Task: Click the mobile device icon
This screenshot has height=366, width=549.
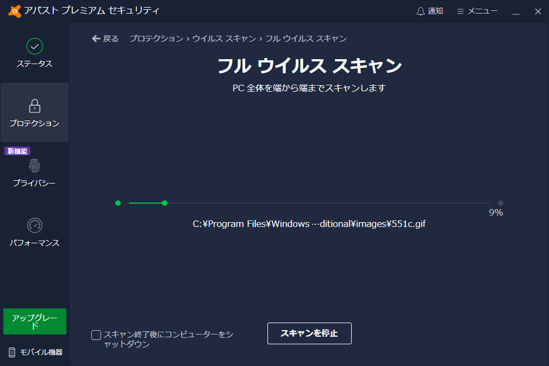Action: [x=12, y=352]
